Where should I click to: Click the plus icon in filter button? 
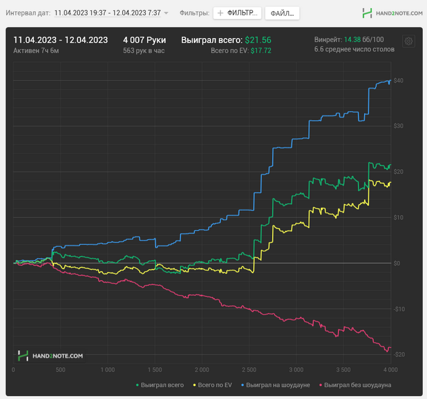click(220, 13)
